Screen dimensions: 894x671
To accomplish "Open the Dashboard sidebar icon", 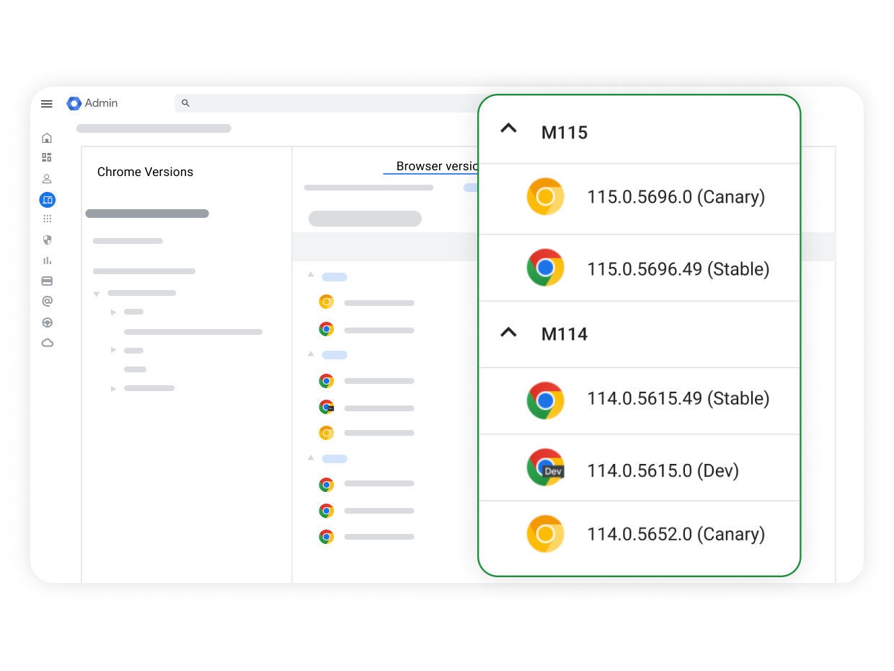I will [47, 157].
